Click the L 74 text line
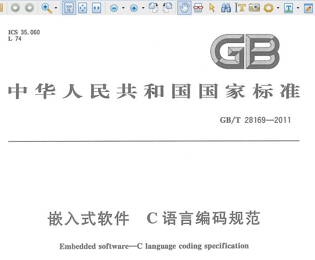The height and width of the screenshot is (260, 315). point(14,38)
